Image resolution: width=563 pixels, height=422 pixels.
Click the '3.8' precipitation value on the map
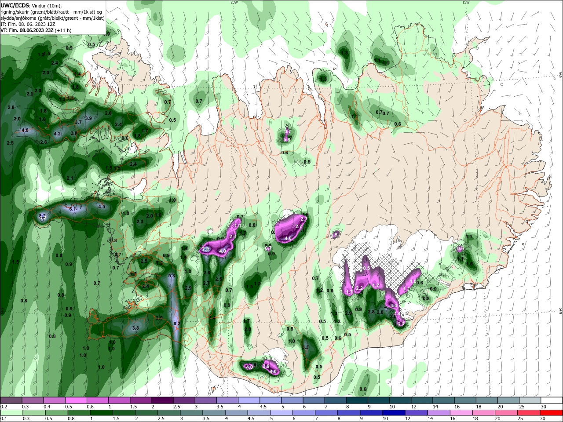(135, 328)
